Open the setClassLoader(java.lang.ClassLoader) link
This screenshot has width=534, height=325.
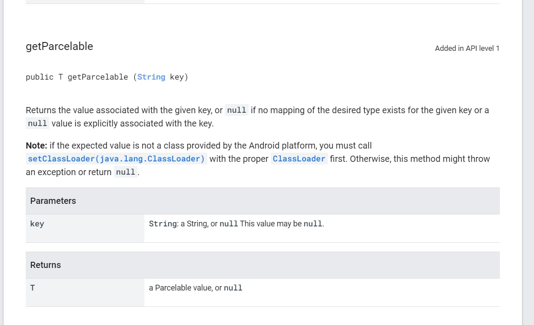tap(116, 159)
